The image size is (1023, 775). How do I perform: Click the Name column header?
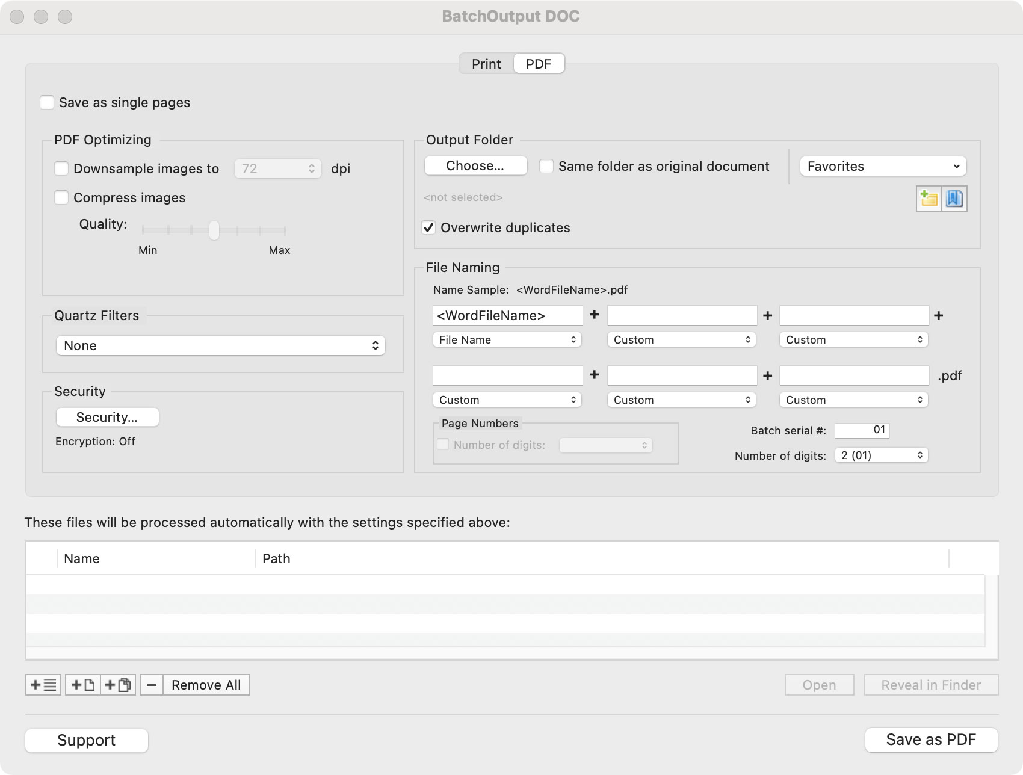click(156, 558)
